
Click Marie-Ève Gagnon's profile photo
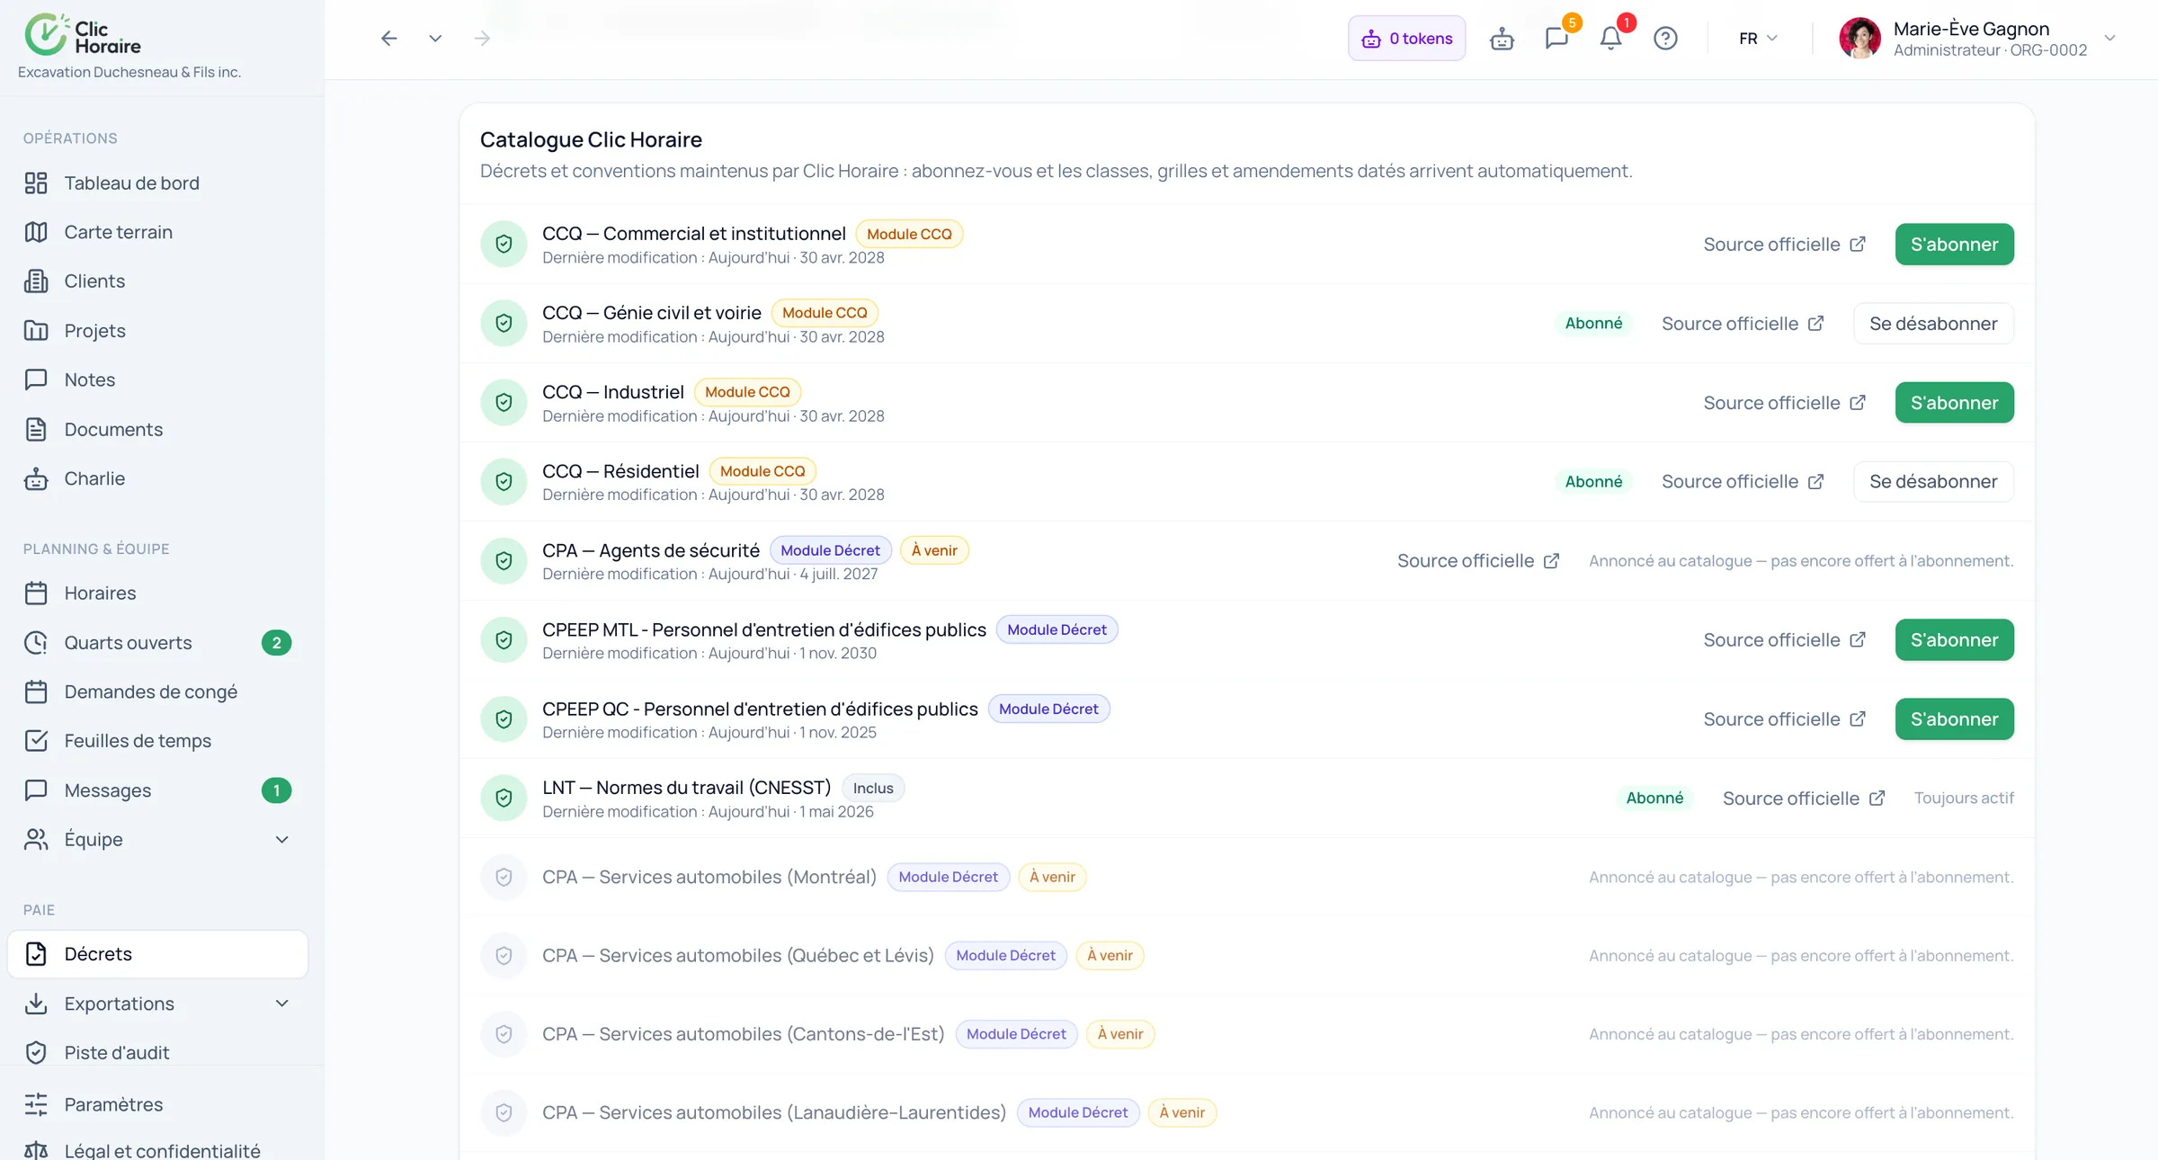click(x=1859, y=38)
